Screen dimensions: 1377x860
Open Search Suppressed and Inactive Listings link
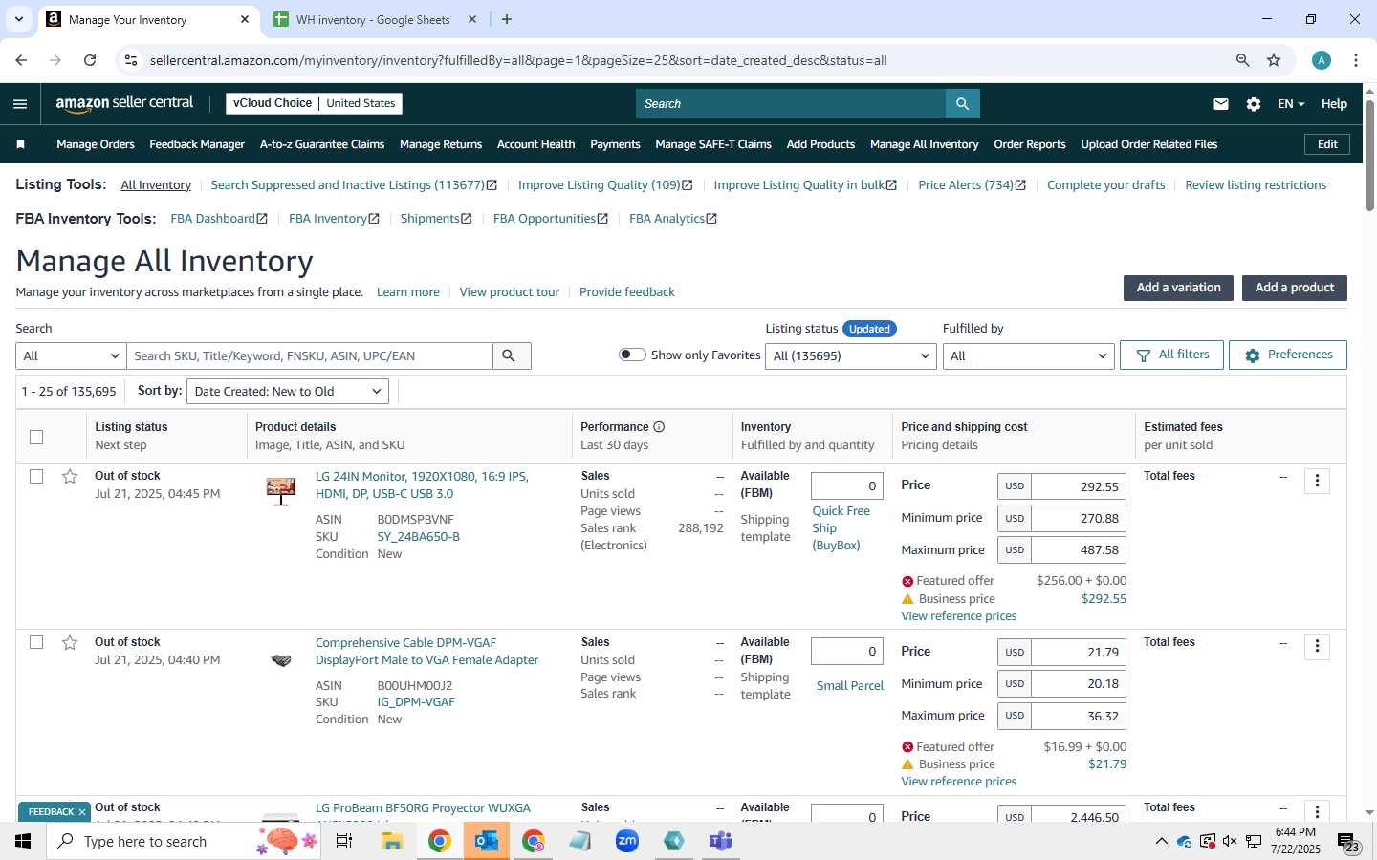tap(354, 185)
